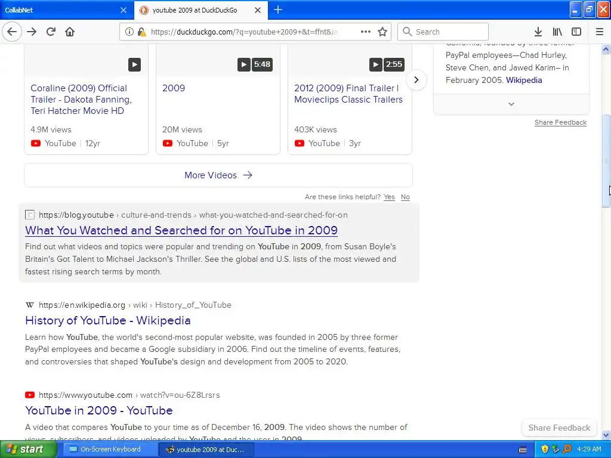
Task: Click Wikipedia W favicon beside result
Action: (30, 305)
